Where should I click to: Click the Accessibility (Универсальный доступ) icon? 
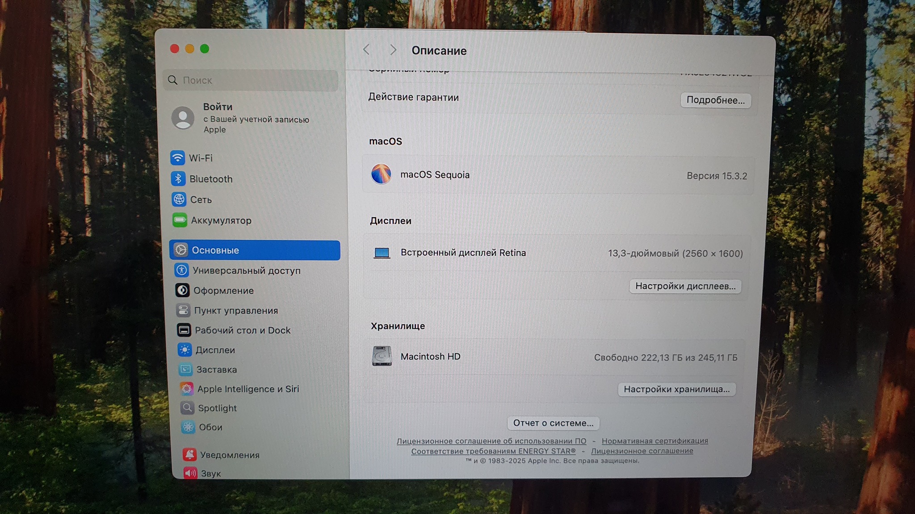[181, 270]
